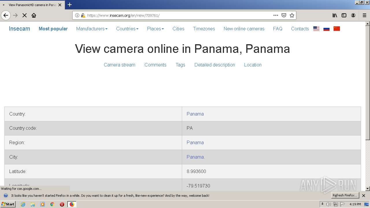Select the Firefox taskbar button
370x208 pixels.
click(72, 204)
